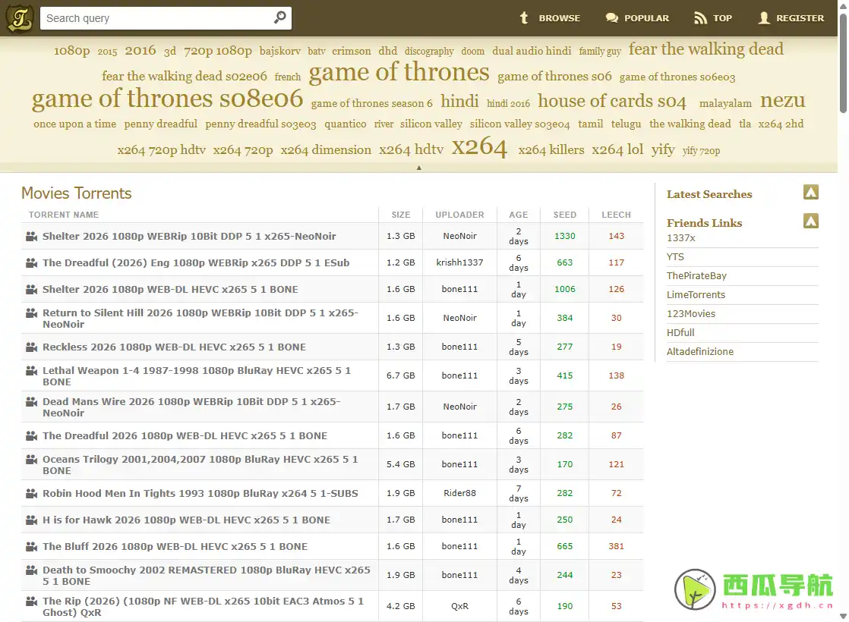Click the movie icon beside Shelter 2026 WEBRip torrent
Image resolution: width=849 pixels, height=622 pixels.
30,236
